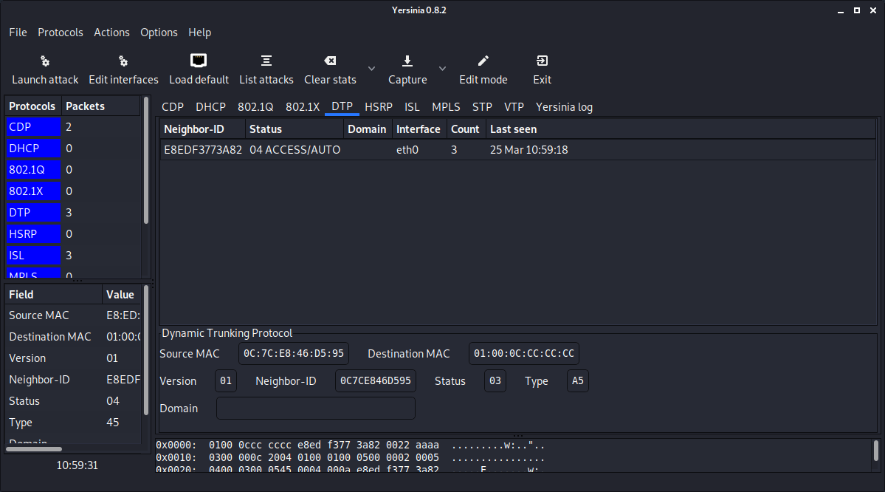Click the Interface column header

pos(419,129)
